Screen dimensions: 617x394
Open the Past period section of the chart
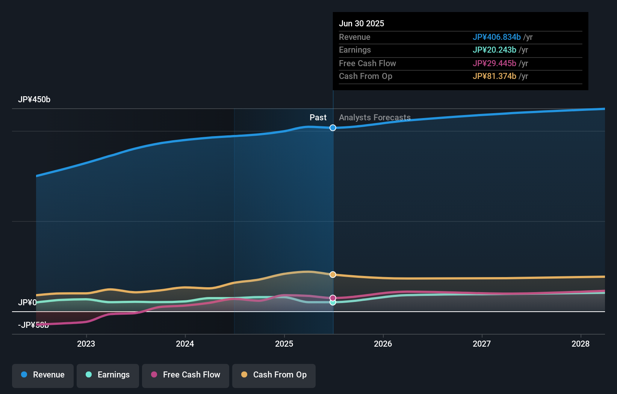[318, 117]
